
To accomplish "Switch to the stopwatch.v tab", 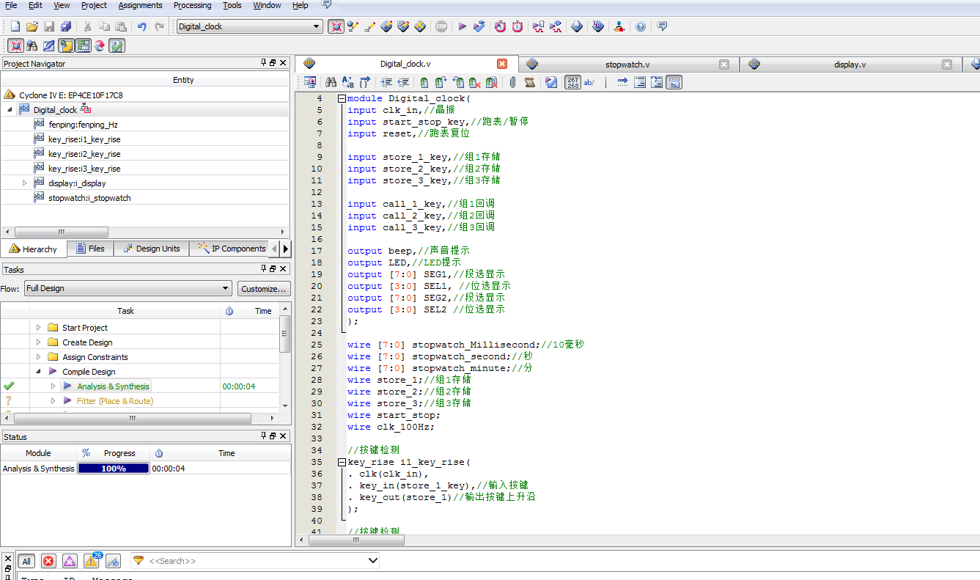I will 627,65.
